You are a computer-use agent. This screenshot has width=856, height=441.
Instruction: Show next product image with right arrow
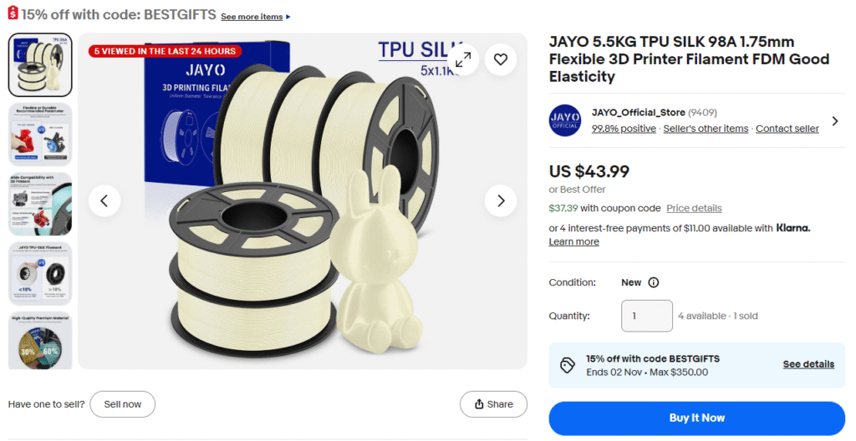tap(501, 200)
